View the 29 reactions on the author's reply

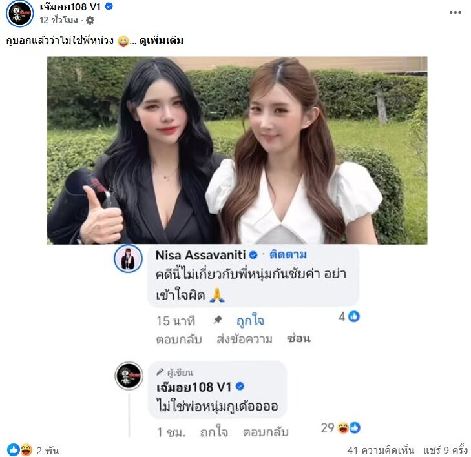coord(340,428)
